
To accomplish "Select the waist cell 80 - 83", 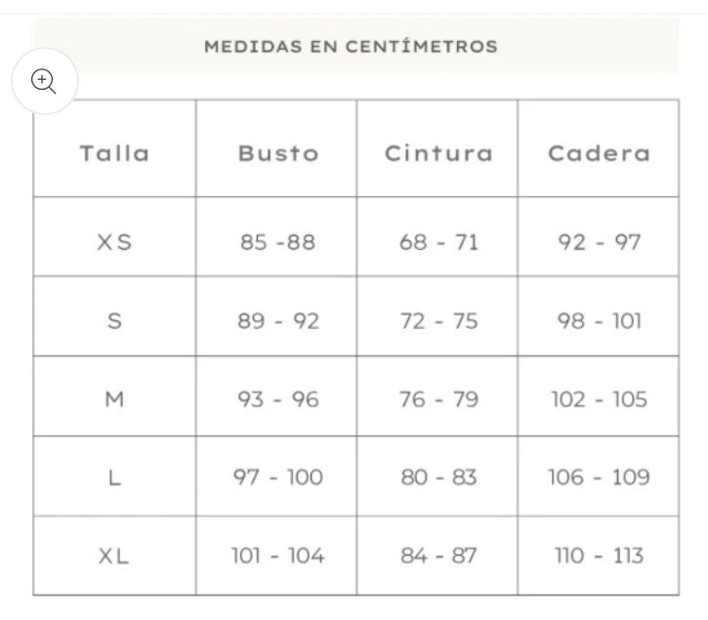I will (438, 477).
